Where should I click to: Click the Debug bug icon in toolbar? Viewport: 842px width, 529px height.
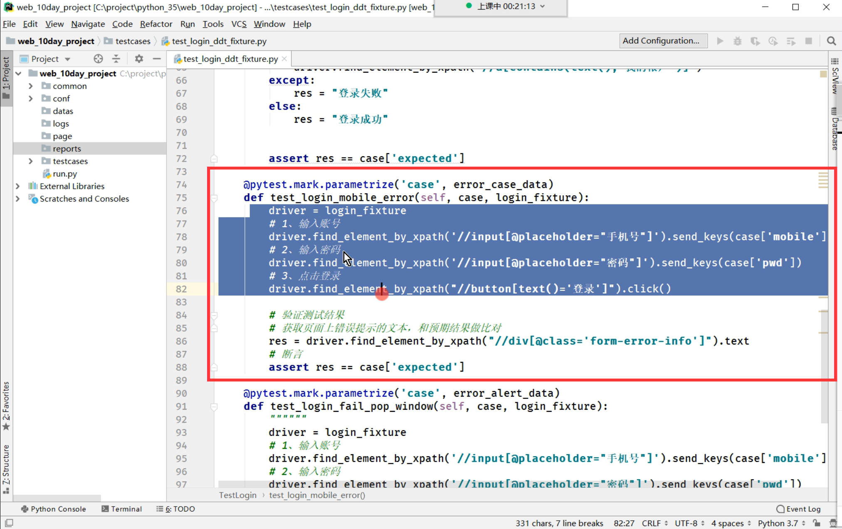[737, 41]
